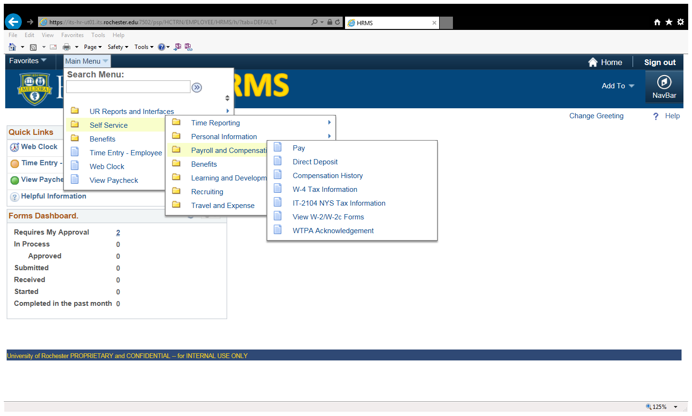Image resolution: width=692 pixels, height=416 pixels.
Task: Refresh the page with the reload icon
Action: 337,22
